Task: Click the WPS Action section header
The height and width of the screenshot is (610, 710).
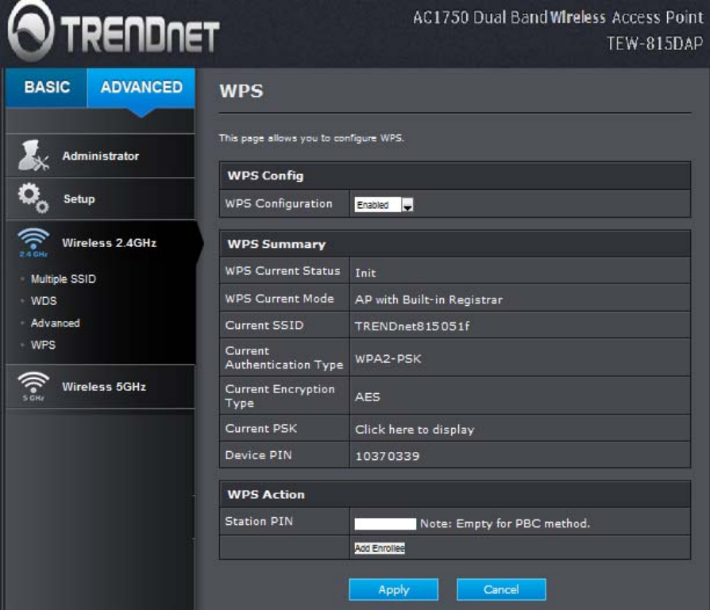Action: click(455, 494)
